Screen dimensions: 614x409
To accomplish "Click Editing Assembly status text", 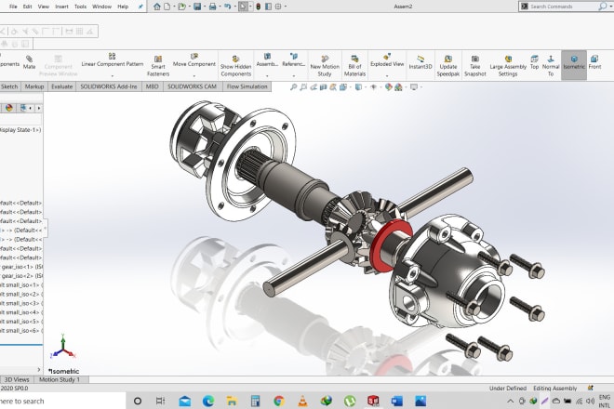I will tap(554, 389).
